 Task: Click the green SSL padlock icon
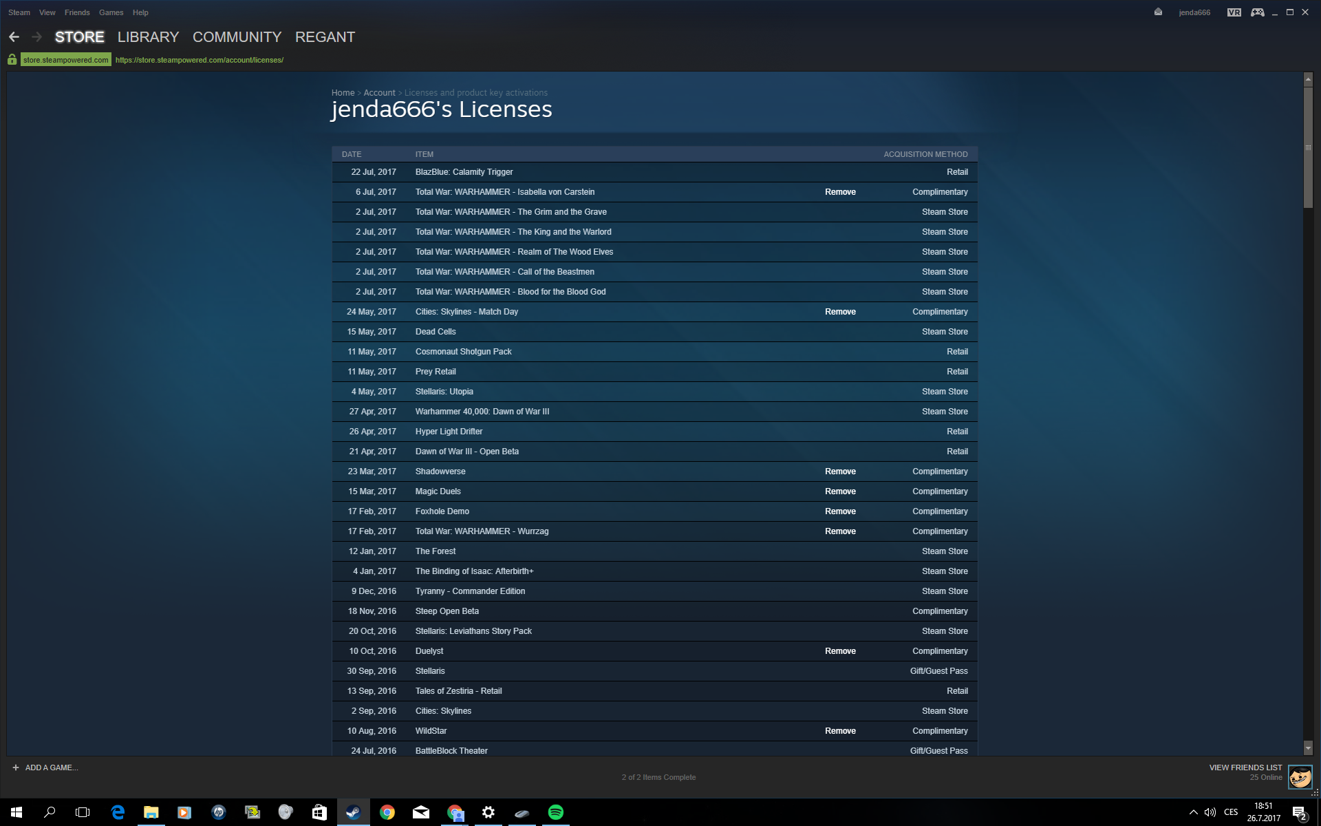(x=12, y=60)
